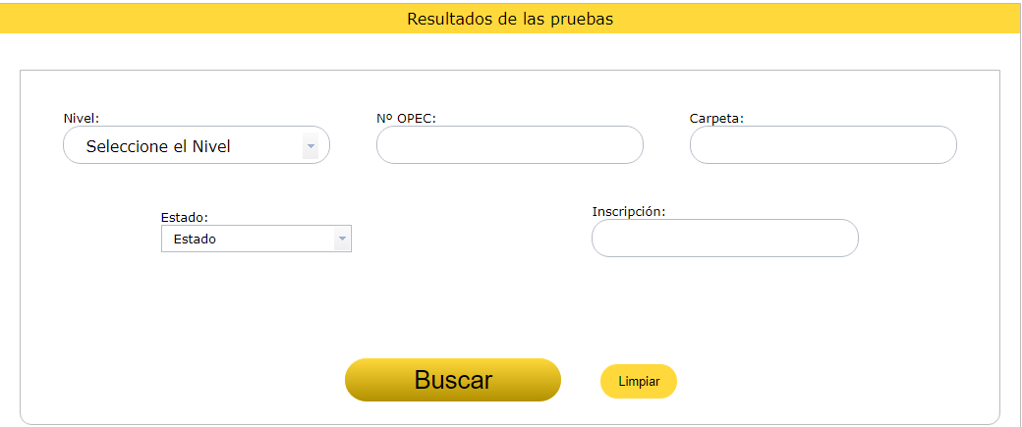Focus the Nº OPEC text field
The image size is (1022, 427).
coord(509,145)
